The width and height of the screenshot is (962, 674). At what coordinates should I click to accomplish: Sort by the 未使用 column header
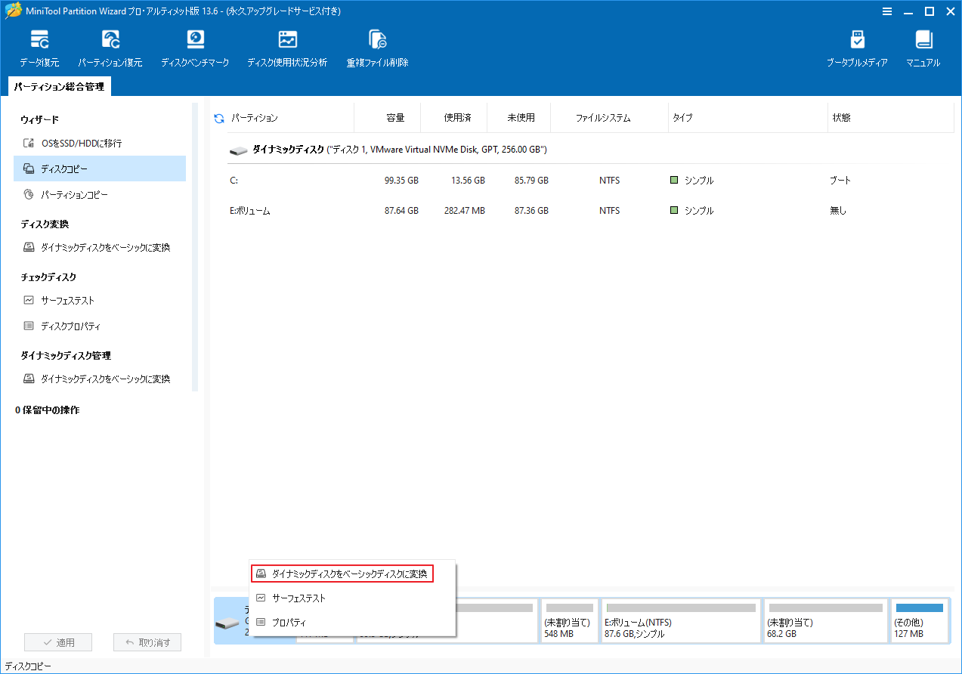(518, 119)
